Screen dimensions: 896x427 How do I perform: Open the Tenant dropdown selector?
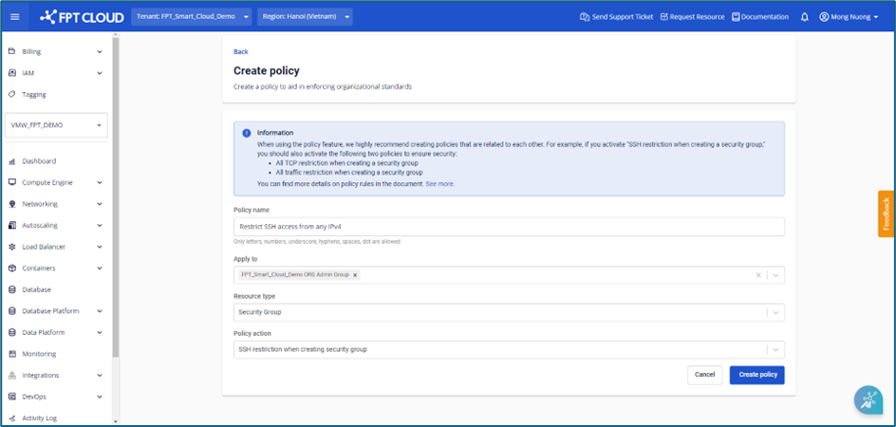pos(191,16)
